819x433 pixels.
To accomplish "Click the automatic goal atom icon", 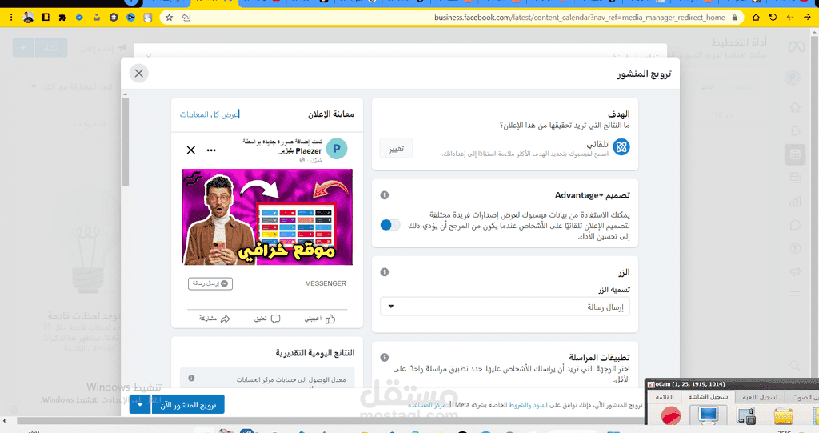I will click(x=621, y=147).
